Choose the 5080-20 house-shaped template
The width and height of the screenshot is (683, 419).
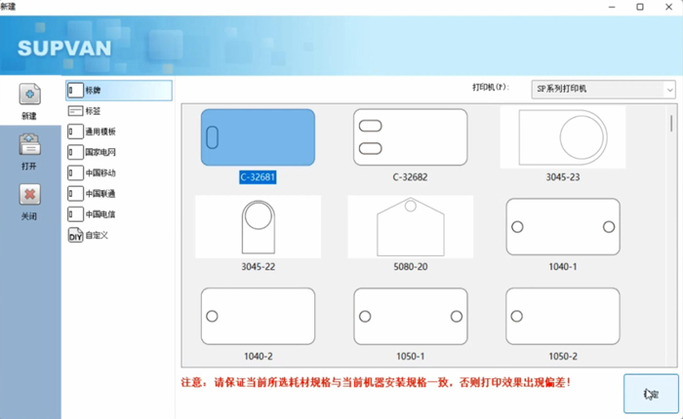pos(410,227)
